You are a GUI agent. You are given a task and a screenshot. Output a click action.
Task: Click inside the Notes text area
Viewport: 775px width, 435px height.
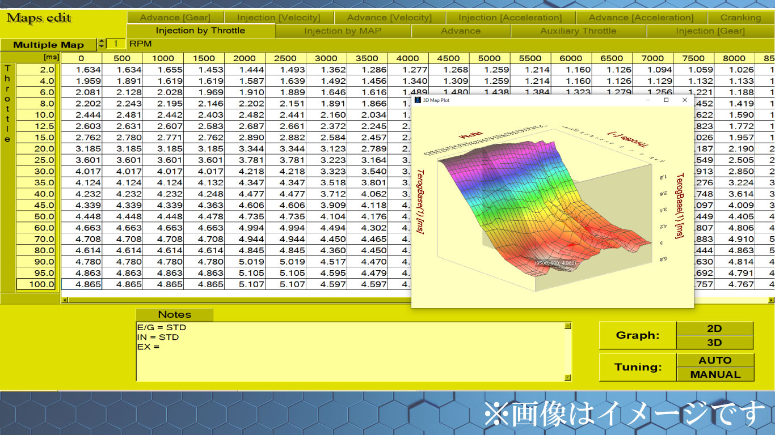pyautogui.click(x=350, y=351)
